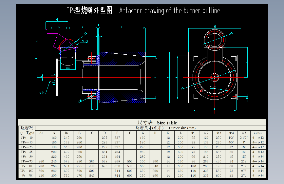Click value '1"' in the TP3—25 row
Image resolution: width=284 pixels, height=184 pixels.
tap(231, 147)
